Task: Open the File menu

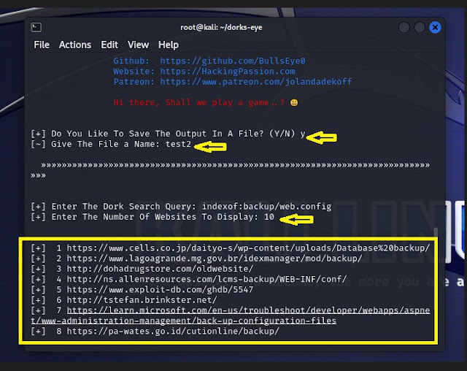Action: pyautogui.click(x=42, y=45)
